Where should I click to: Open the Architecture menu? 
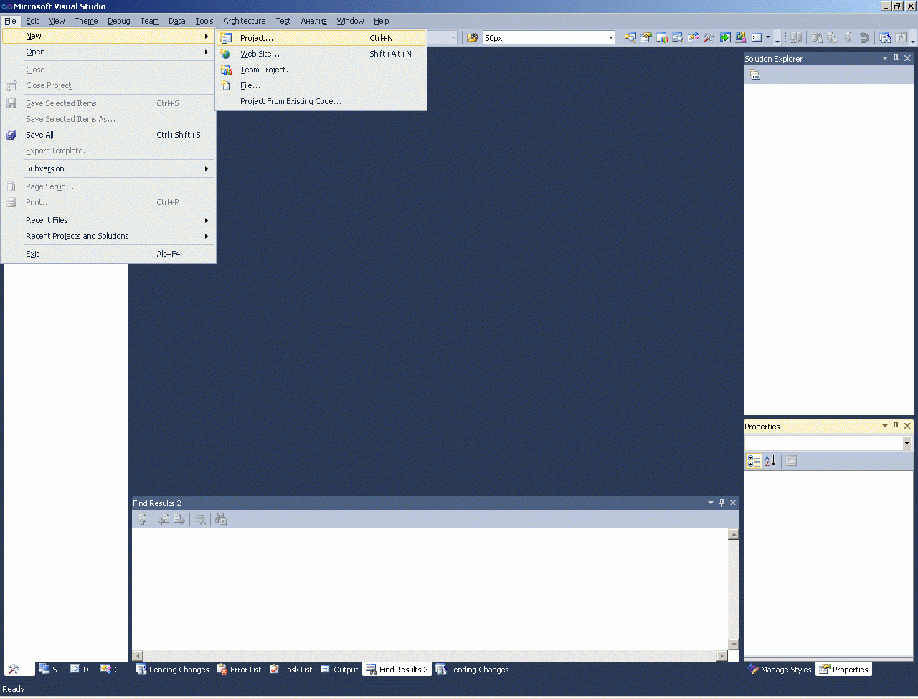(245, 21)
